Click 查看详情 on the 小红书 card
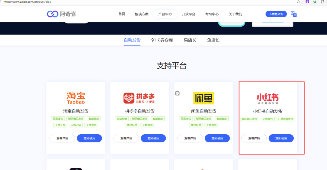This screenshot has height=170, width=327. pos(254,138)
